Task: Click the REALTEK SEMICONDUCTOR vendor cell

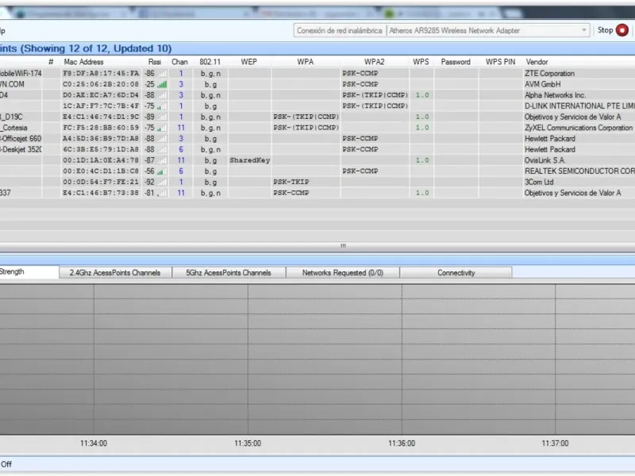Action: point(579,171)
